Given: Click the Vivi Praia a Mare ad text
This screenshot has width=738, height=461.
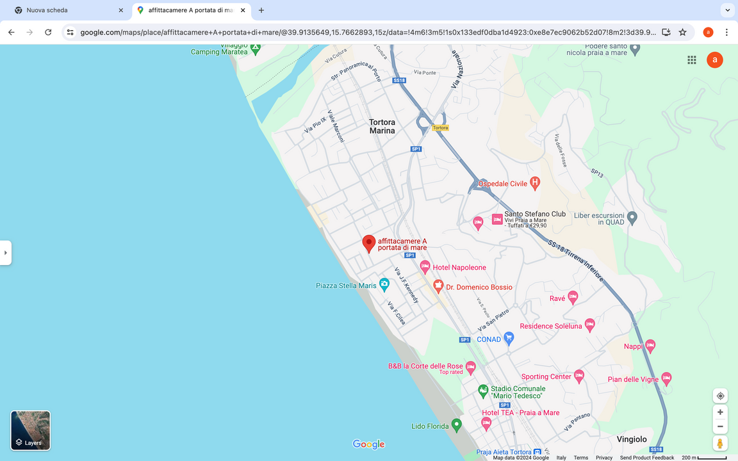Looking at the screenshot, I should coord(525,223).
